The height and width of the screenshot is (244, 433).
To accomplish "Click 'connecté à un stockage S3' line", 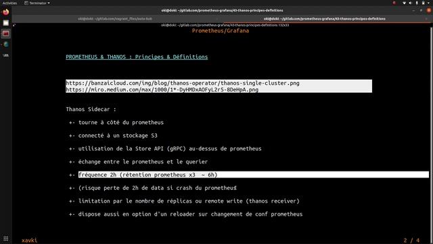I will tap(118, 136).
